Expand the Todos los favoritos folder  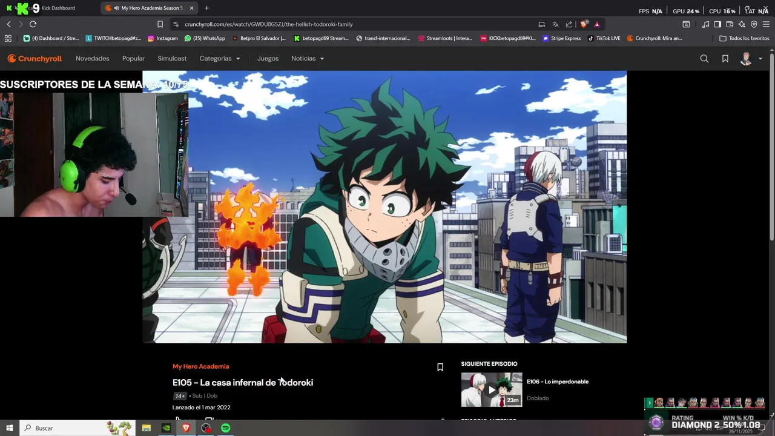[744, 38]
